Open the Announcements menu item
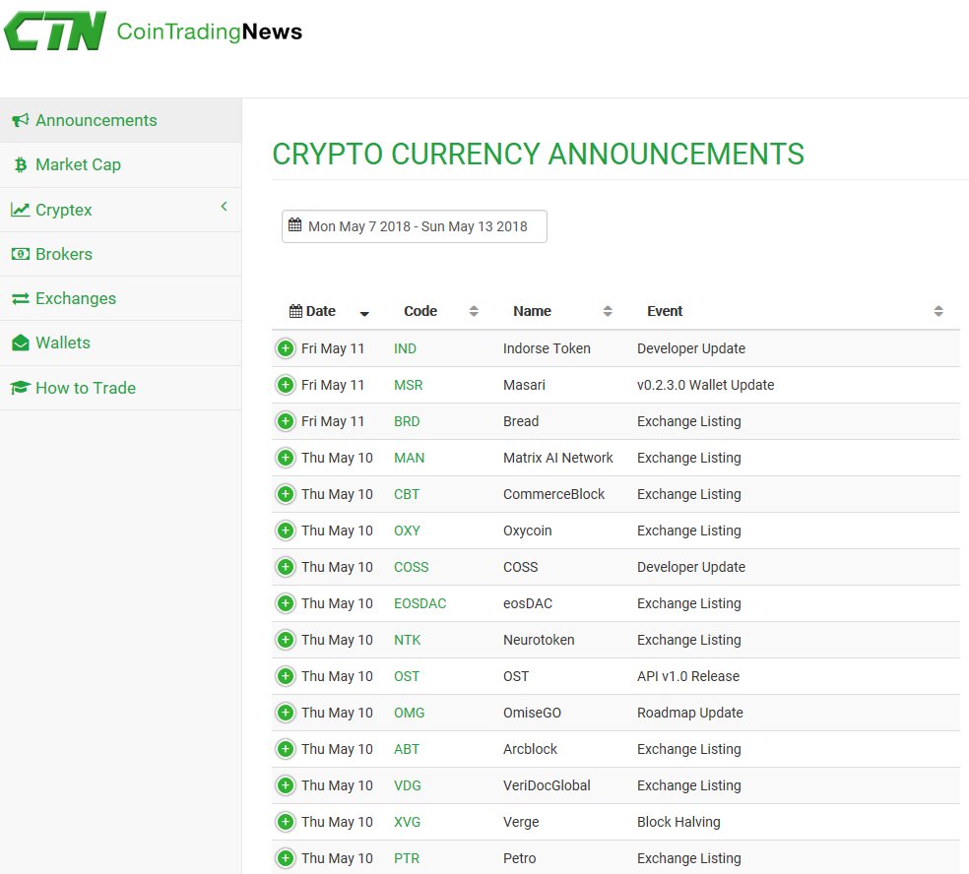Image resolution: width=969 pixels, height=874 pixels. pos(120,120)
